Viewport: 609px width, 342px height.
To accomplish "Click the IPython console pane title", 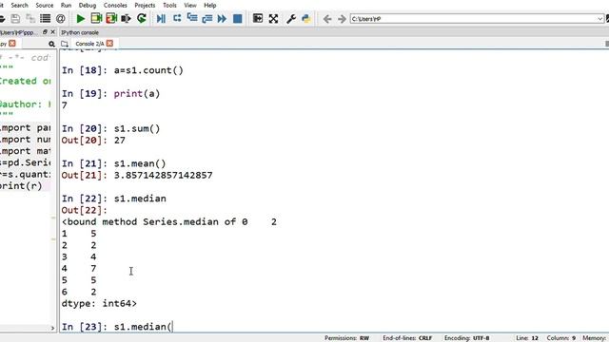I will pos(80,32).
